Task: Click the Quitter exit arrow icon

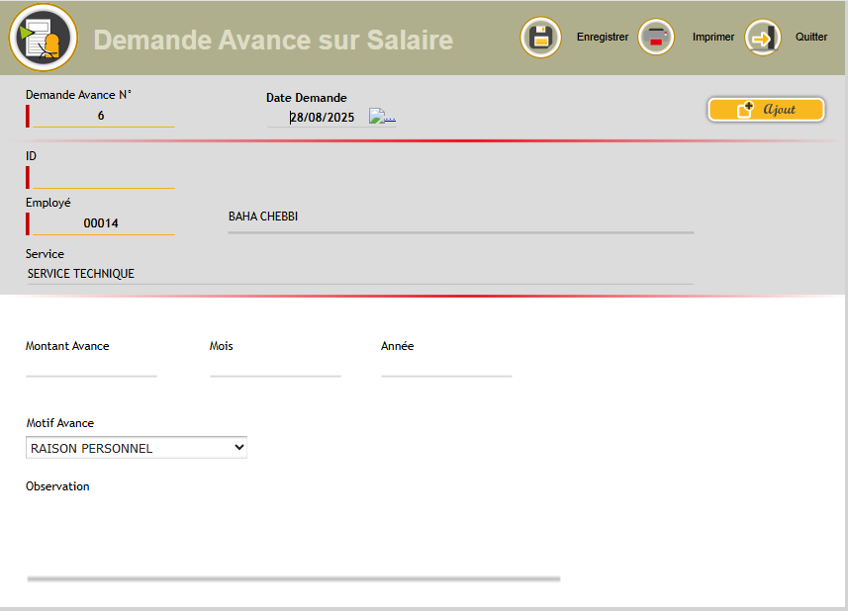Action: click(x=762, y=37)
